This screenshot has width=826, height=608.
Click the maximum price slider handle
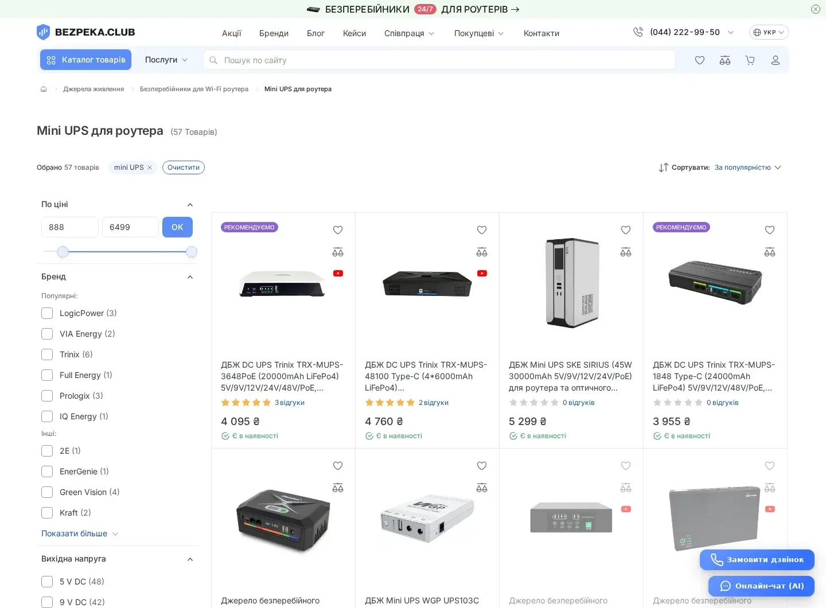click(192, 252)
